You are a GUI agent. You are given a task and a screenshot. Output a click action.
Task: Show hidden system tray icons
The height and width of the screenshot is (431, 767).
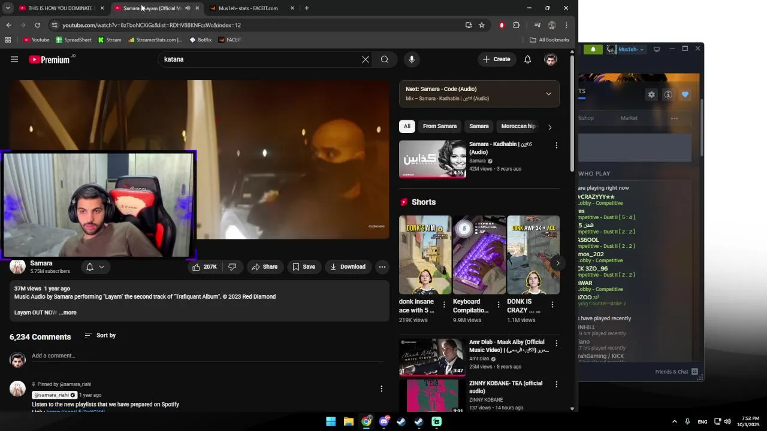point(674,421)
